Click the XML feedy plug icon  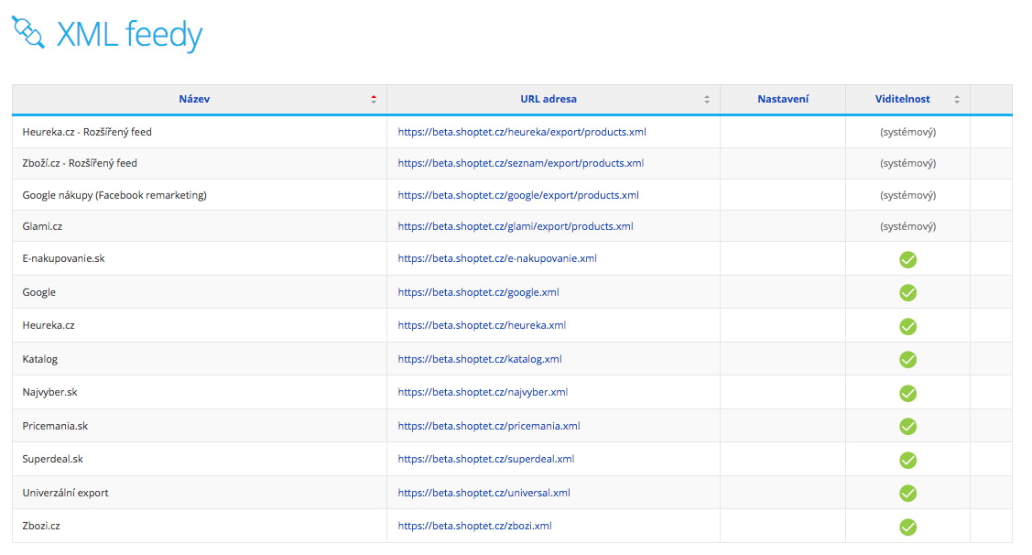pyautogui.click(x=27, y=32)
